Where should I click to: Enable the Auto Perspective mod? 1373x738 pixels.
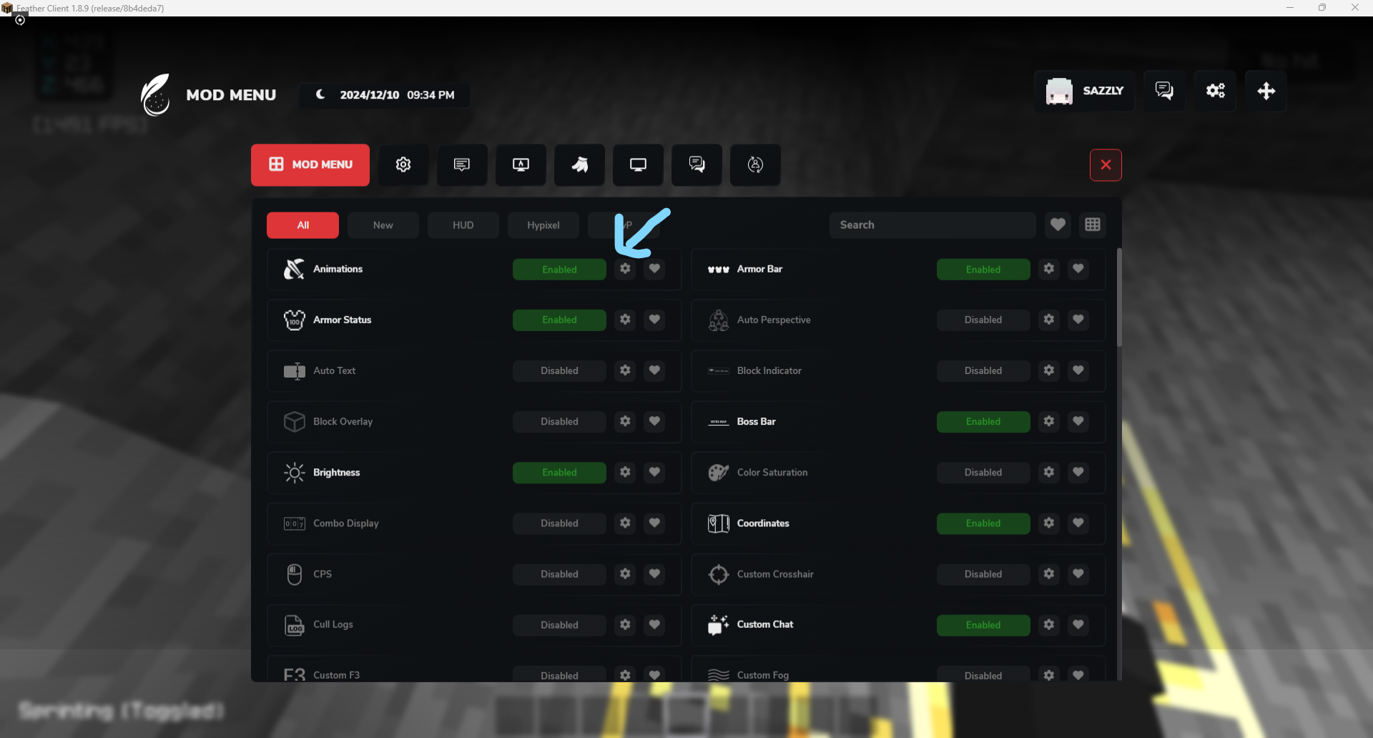[983, 320]
